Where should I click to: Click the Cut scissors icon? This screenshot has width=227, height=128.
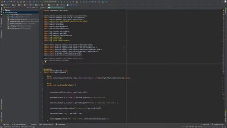tap(18, 2)
